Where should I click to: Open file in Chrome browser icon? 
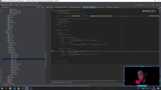pos(144,11)
